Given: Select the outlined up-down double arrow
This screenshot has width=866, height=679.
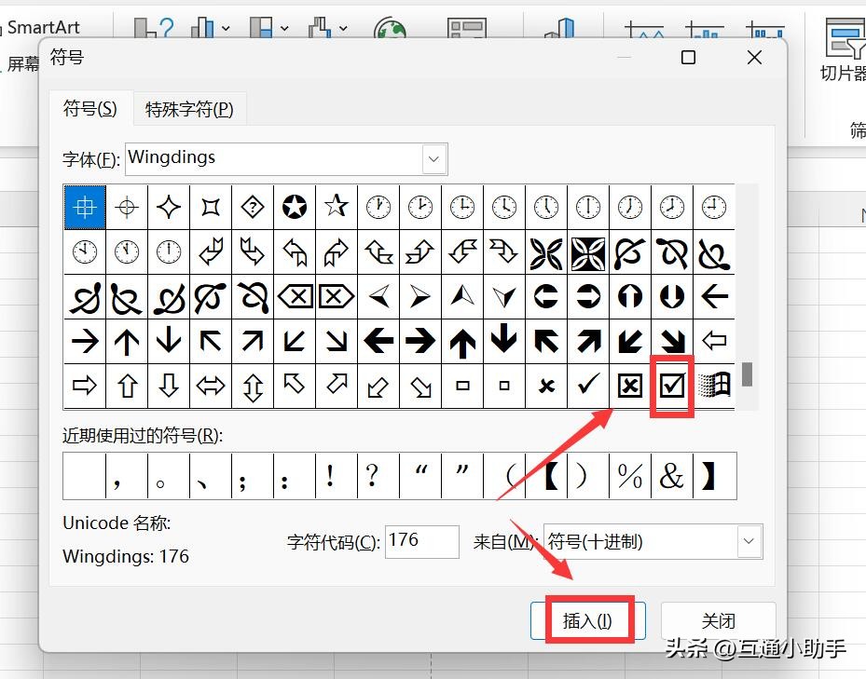Looking at the screenshot, I should click(x=253, y=386).
